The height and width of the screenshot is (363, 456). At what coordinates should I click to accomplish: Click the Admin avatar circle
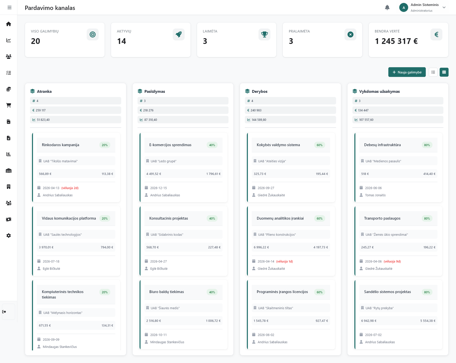[x=403, y=8]
